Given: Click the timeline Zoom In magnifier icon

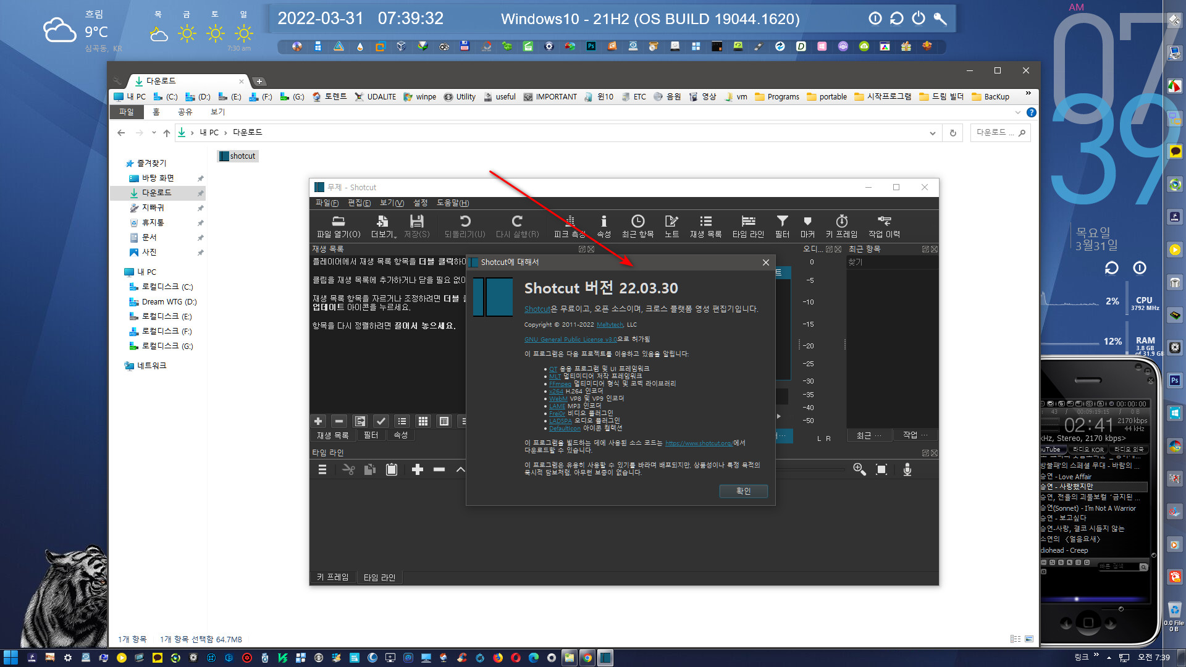Looking at the screenshot, I should click(x=859, y=469).
